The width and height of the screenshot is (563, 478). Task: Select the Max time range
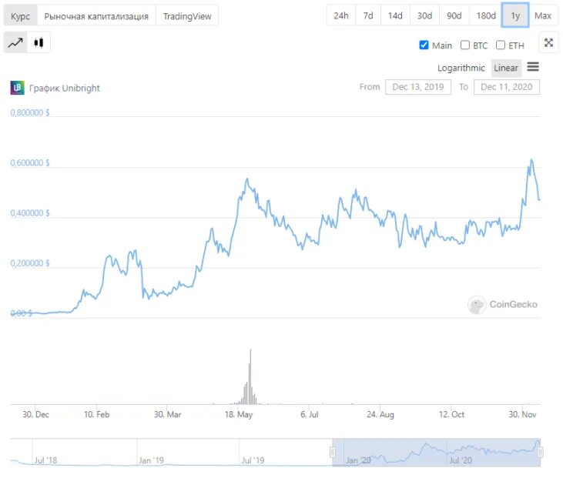(542, 15)
